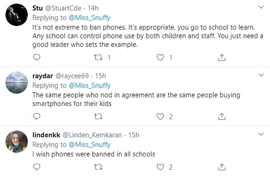
Task: Reply to raydar's tweet
Action: [x=37, y=116]
